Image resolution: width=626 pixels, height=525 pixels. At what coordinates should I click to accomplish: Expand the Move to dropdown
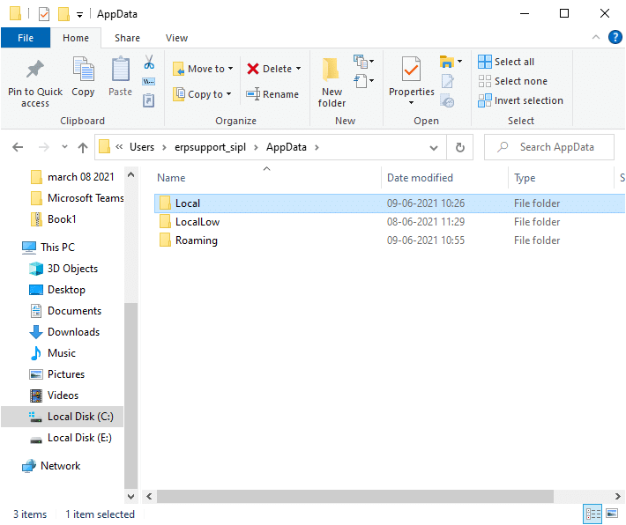pos(231,69)
